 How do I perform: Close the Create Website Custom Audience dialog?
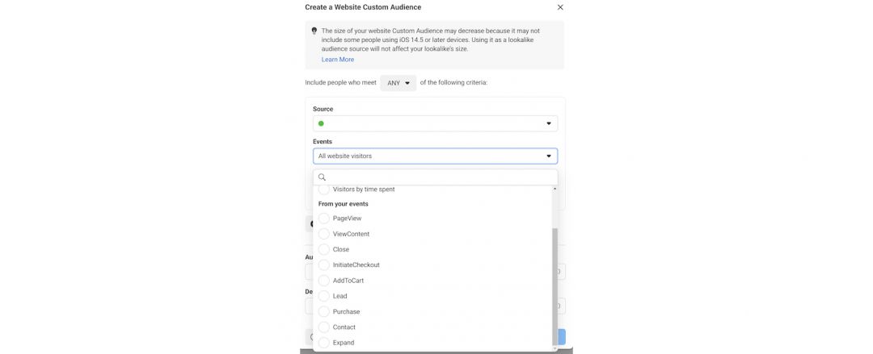coord(560,7)
